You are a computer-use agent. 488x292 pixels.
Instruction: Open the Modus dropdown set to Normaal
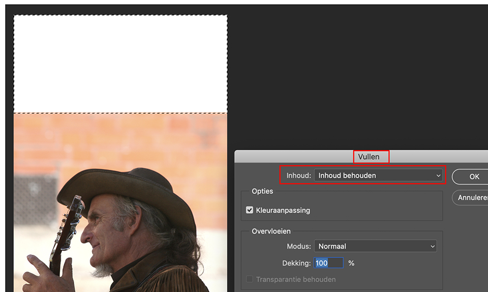375,246
